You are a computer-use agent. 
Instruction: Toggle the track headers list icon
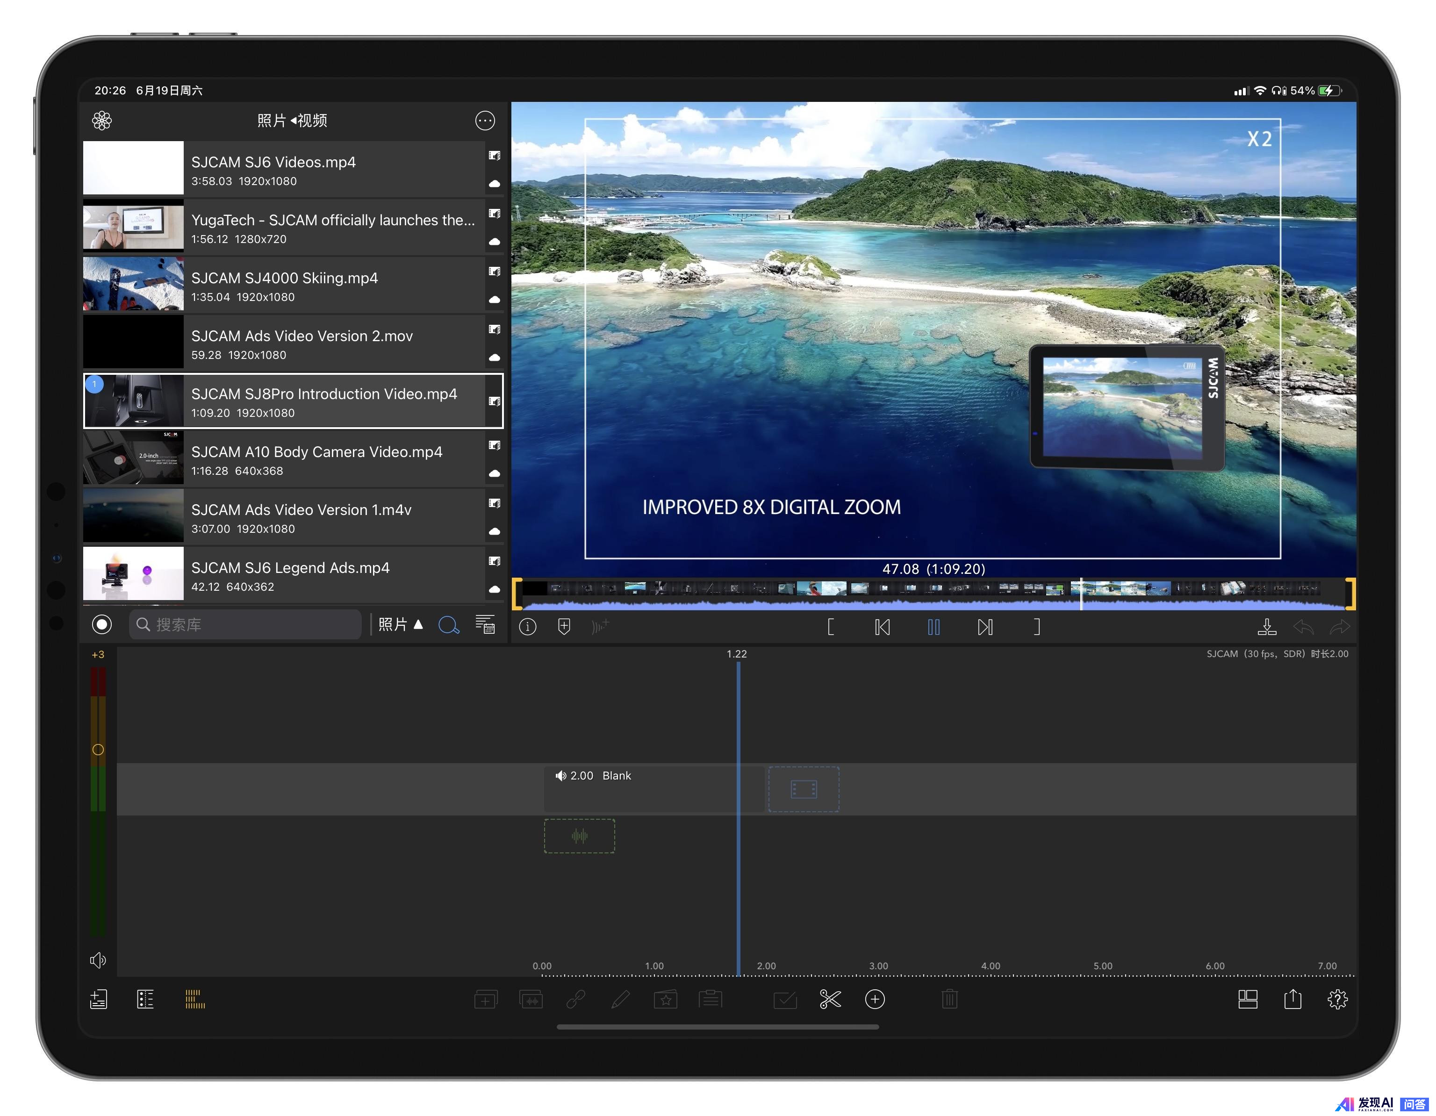(145, 1000)
